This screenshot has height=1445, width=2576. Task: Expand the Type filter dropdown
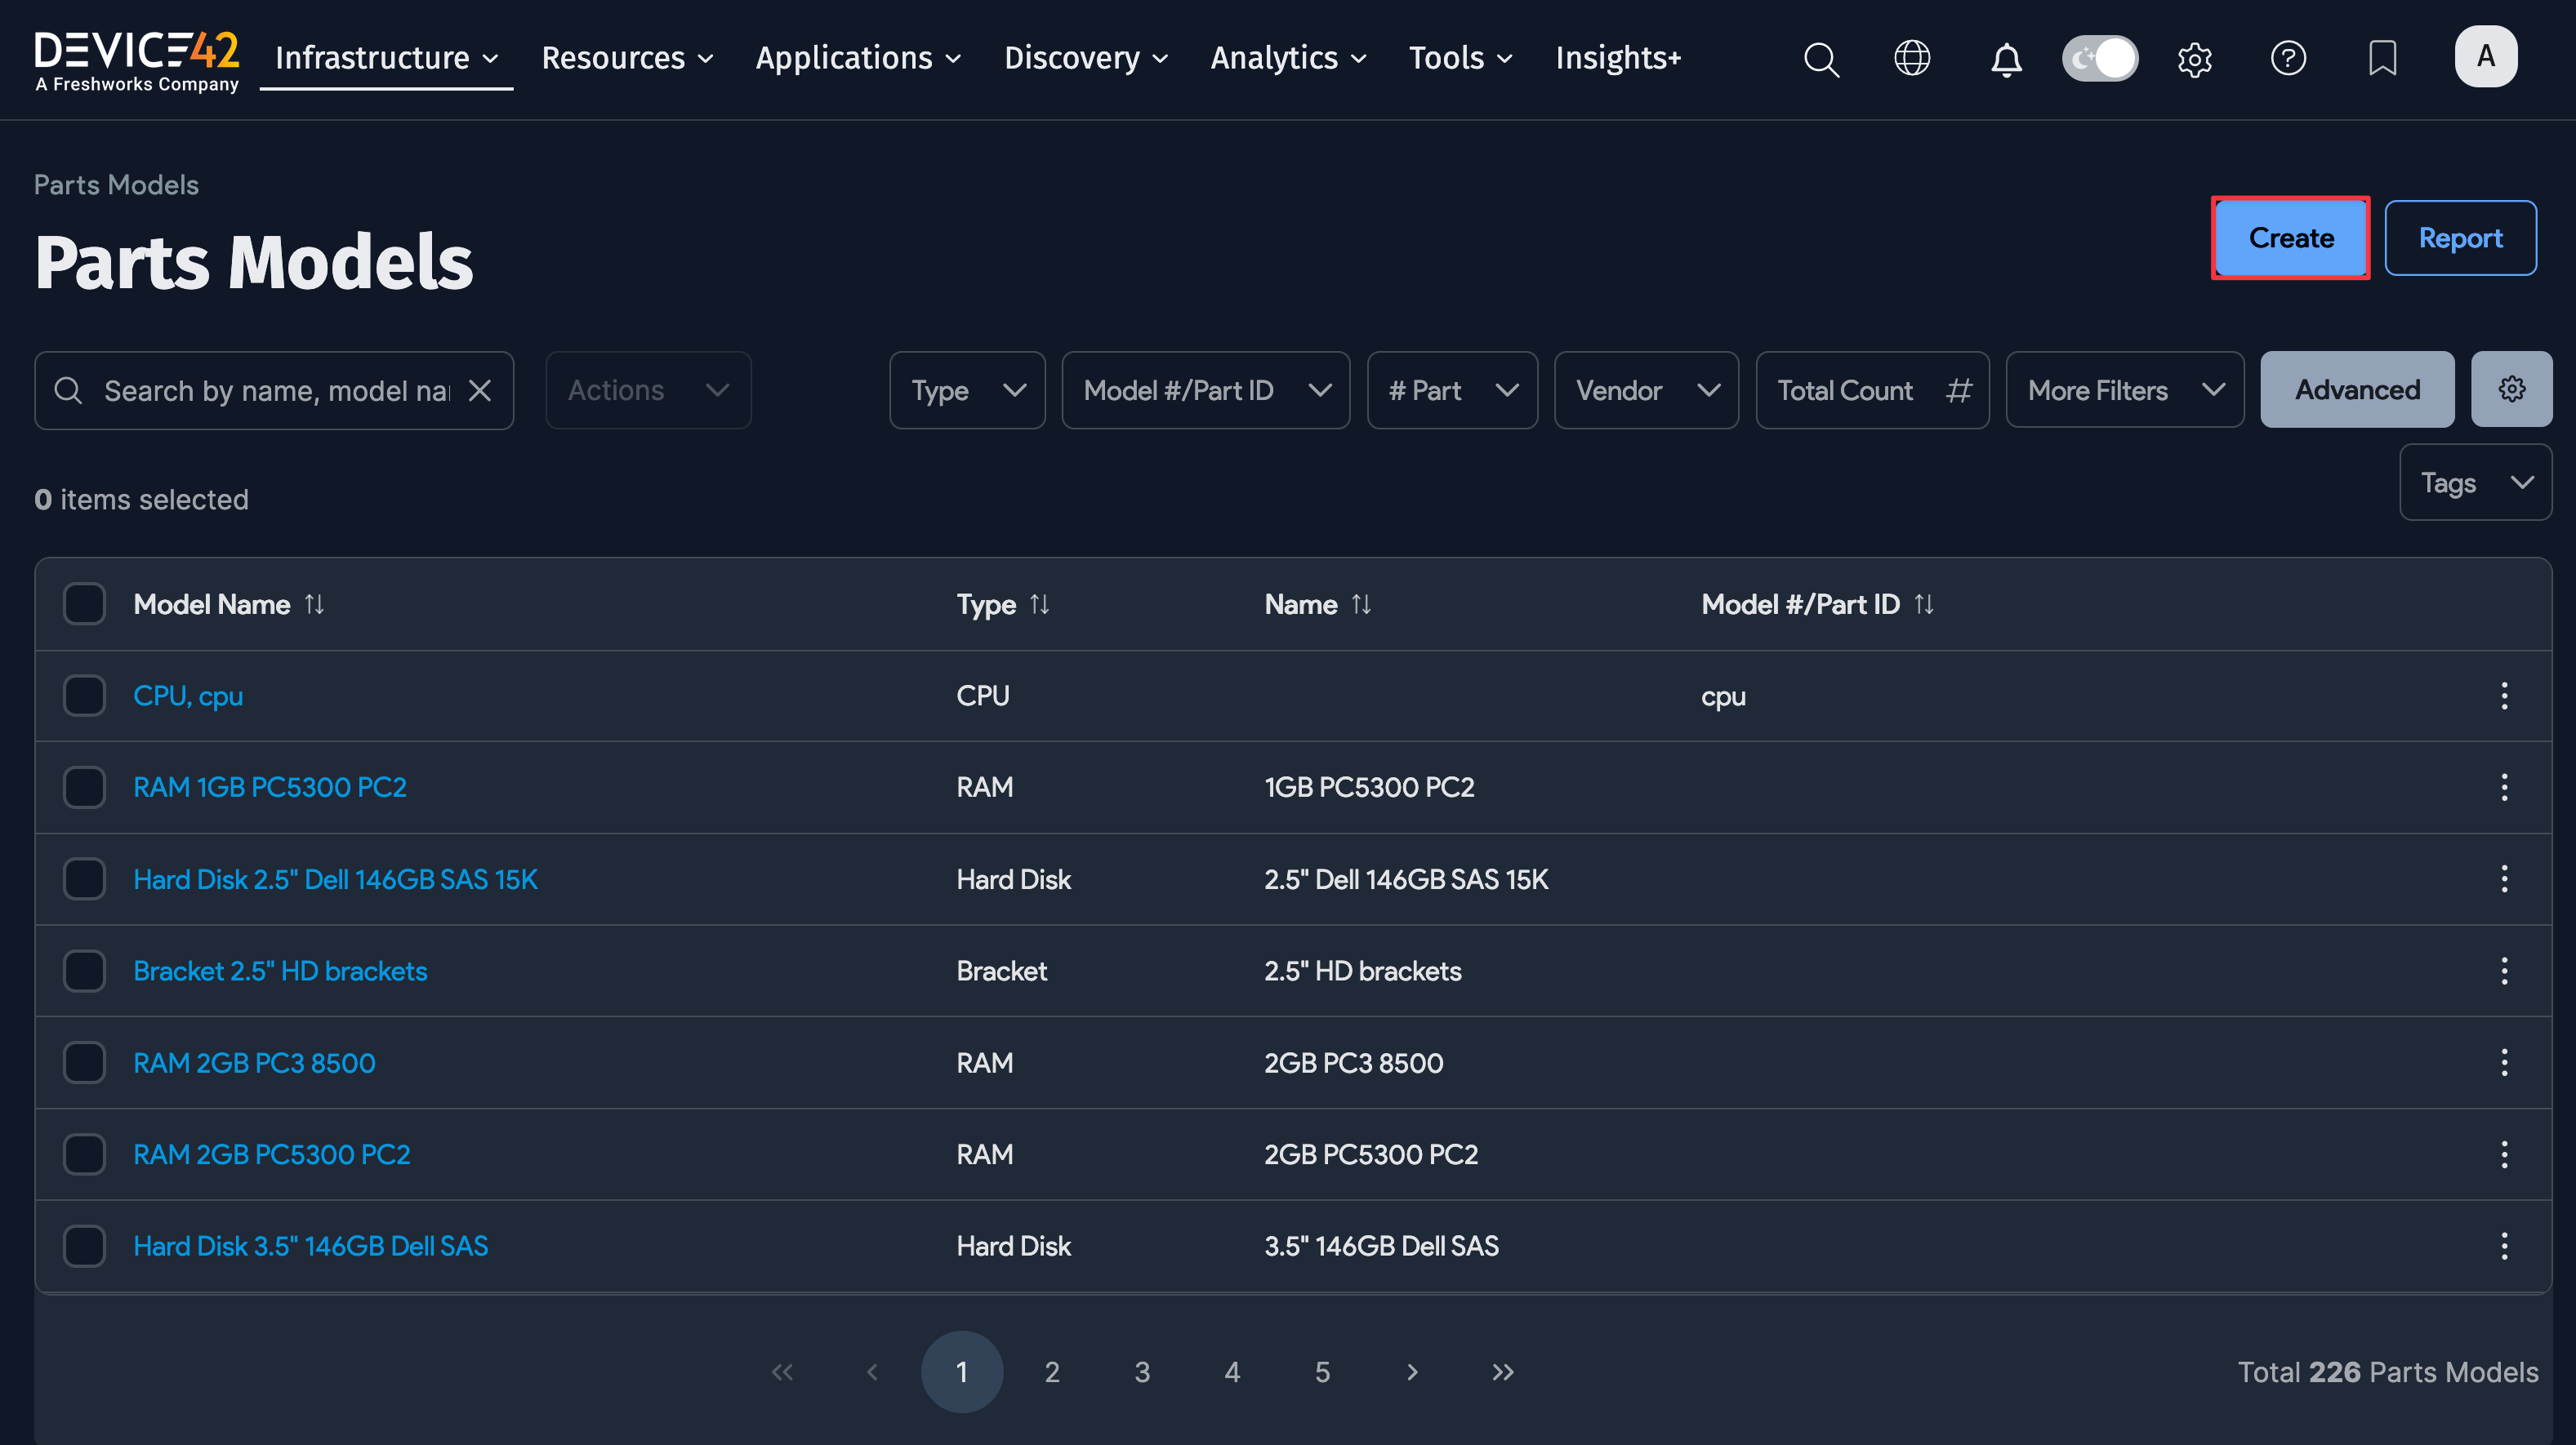[967, 391]
